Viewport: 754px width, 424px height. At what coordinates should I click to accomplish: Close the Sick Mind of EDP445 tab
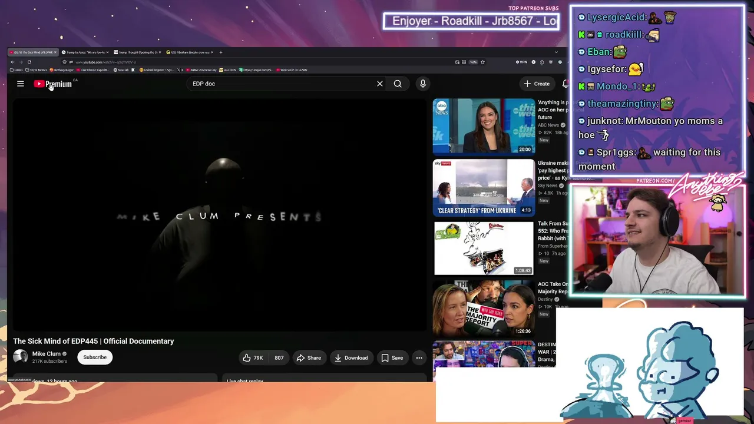click(x=55, y=52)
